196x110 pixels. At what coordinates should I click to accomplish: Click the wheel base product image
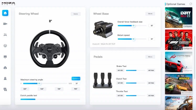pos(103,30)
